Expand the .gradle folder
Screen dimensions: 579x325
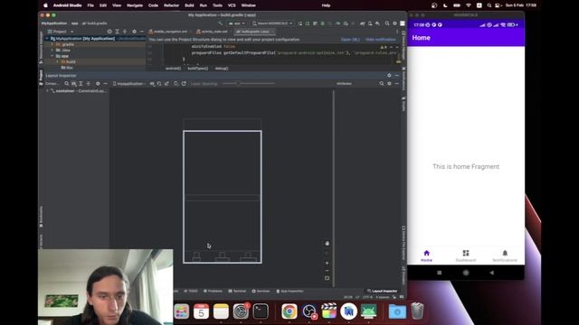[52, 44]
